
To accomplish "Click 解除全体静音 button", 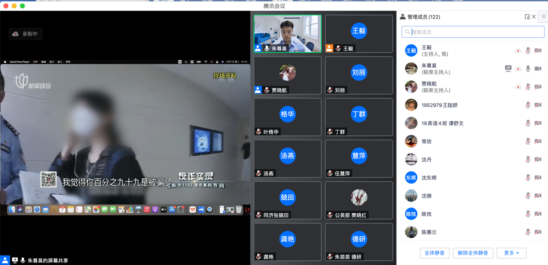I will pos(473,253).
